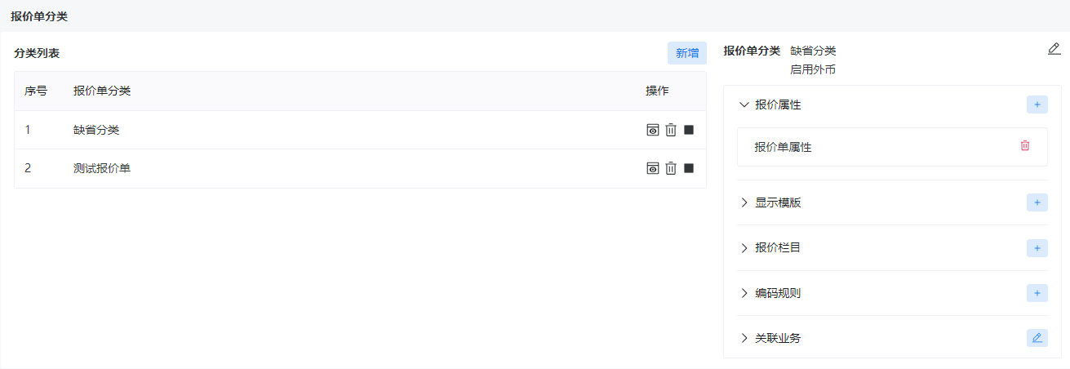1070x369 pixels.
Task: Remove 报价单属性 with red trash icon
Action: (1025, 145)
